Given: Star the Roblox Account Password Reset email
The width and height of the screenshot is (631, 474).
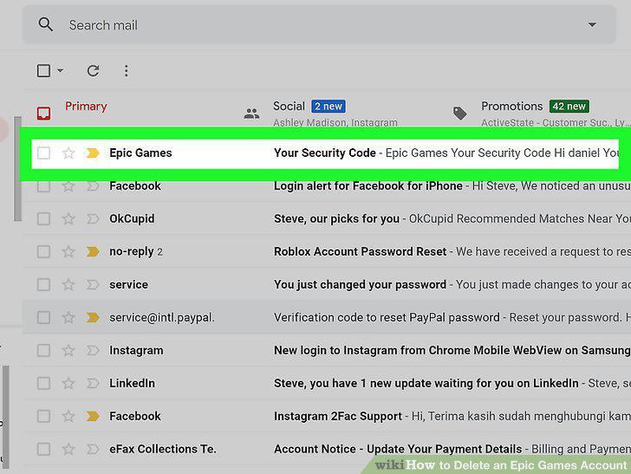Looking at the screenshot, I should click(68, 252).
